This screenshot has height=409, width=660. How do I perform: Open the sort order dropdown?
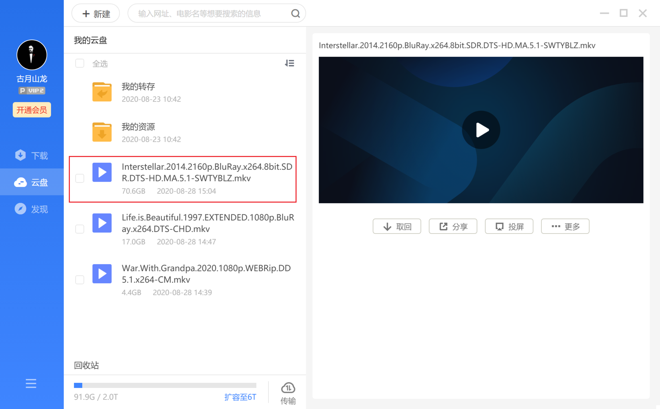tap(290, 63)
